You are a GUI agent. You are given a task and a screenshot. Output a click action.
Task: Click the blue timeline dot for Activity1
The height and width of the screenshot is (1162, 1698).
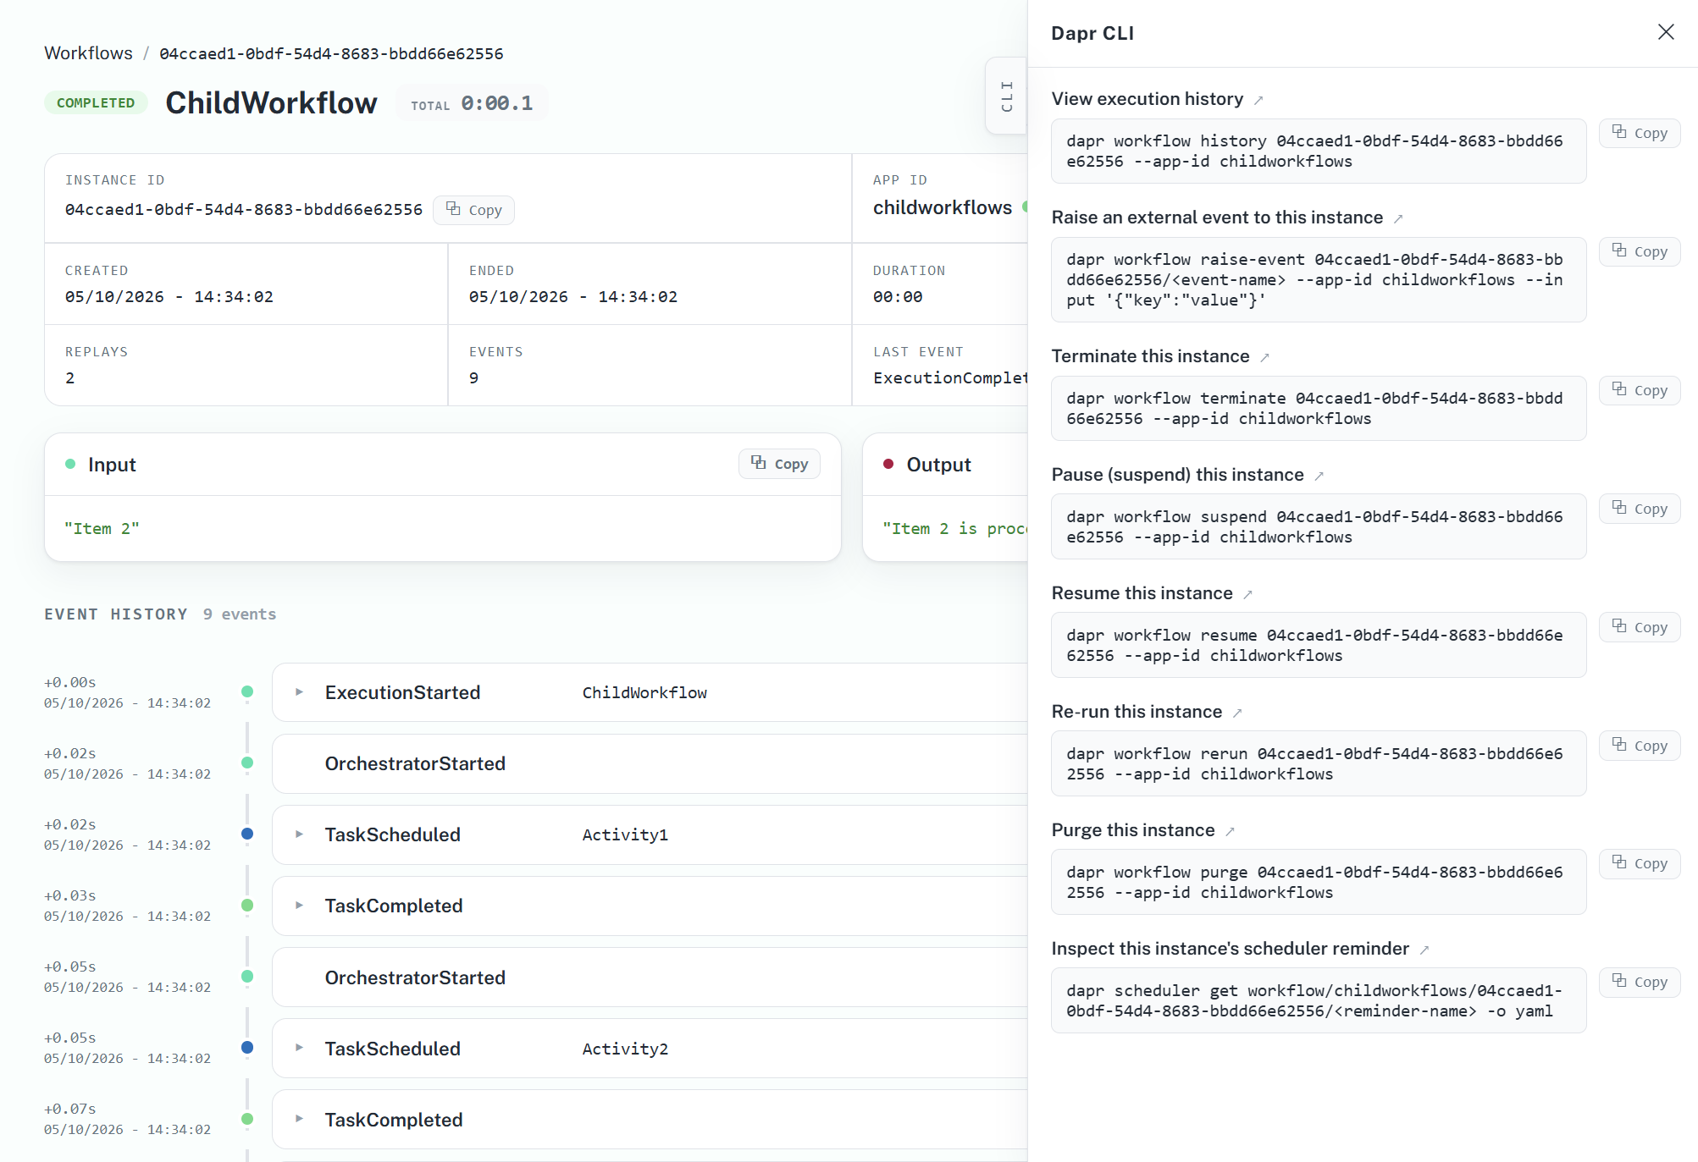point(247,834)
